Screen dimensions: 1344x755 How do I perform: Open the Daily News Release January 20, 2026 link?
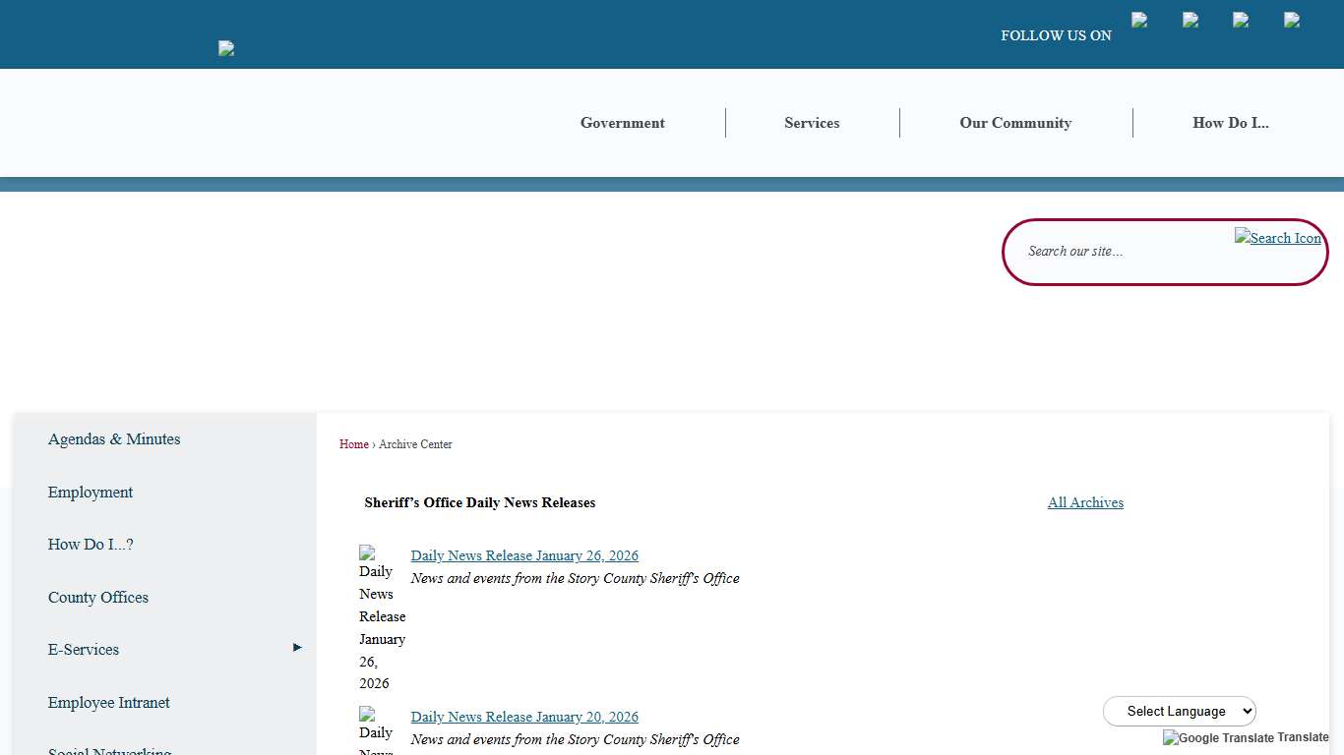click(x=524, y=717)
